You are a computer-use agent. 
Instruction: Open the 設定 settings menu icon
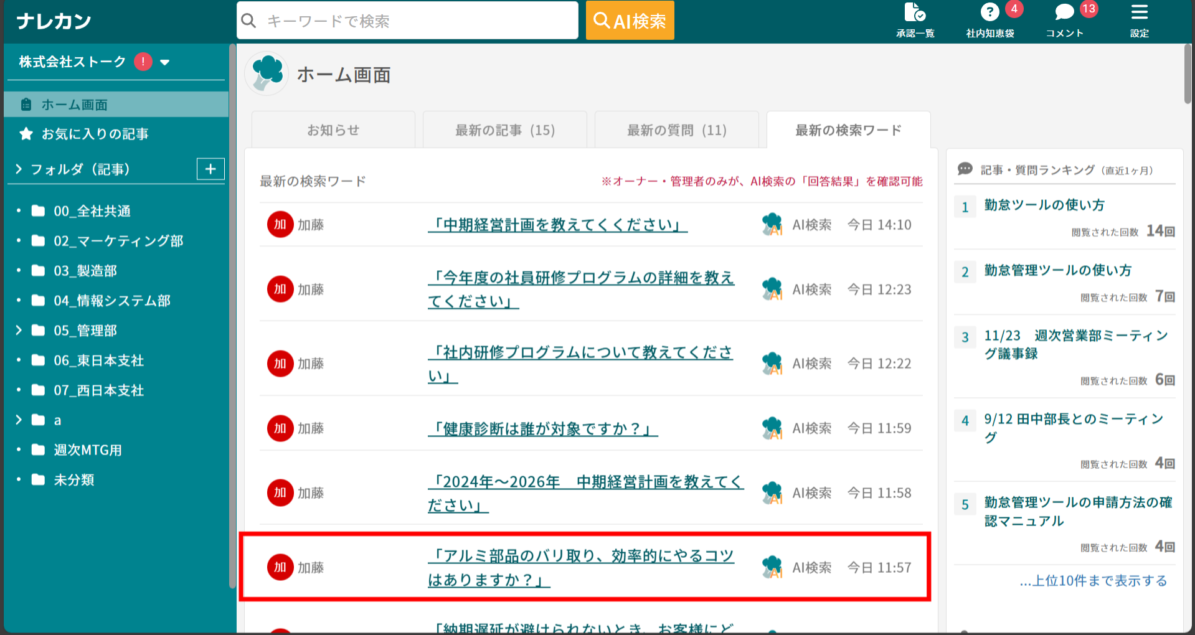1139,14
